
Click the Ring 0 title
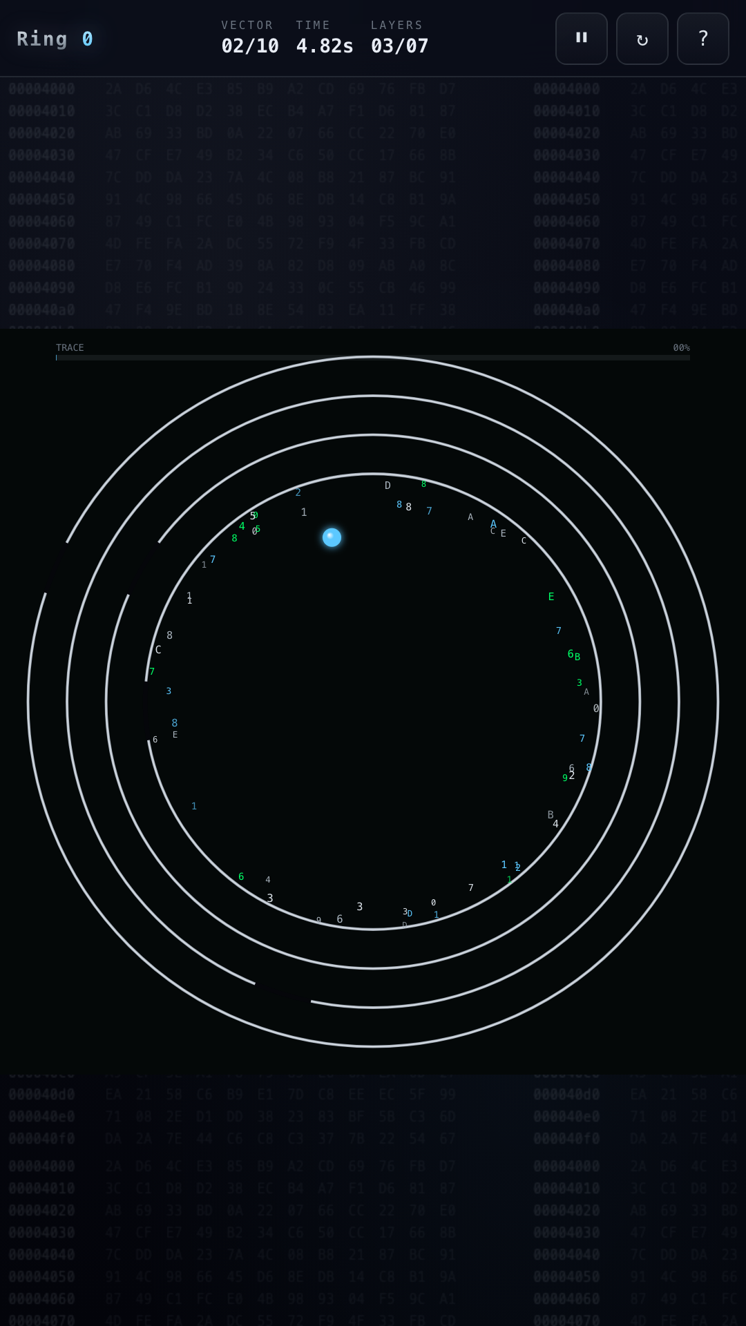click(55, 39)
